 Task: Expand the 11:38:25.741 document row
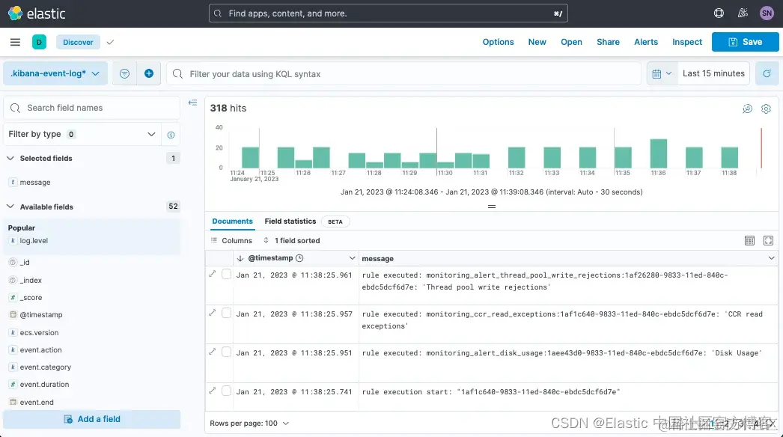click(213, 391)
